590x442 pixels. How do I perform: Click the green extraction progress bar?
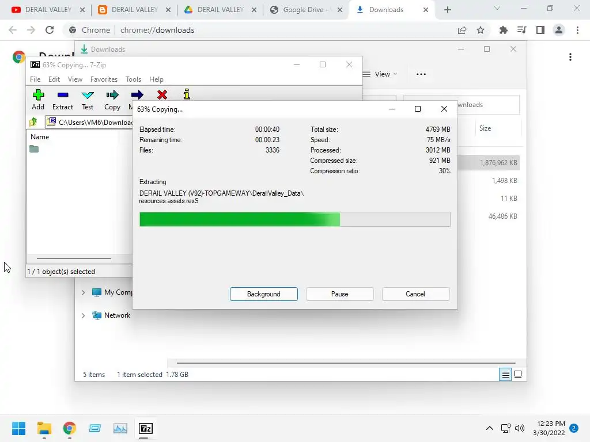coord(294,219)
